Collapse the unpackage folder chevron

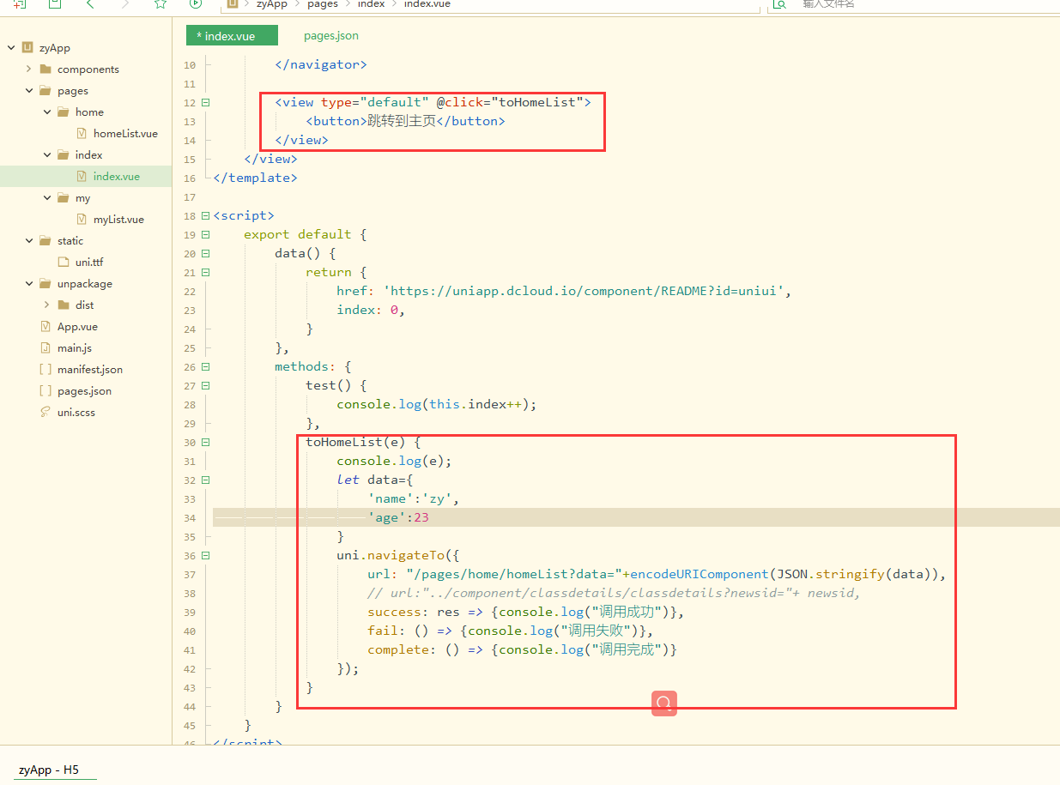tap(29, 284)
